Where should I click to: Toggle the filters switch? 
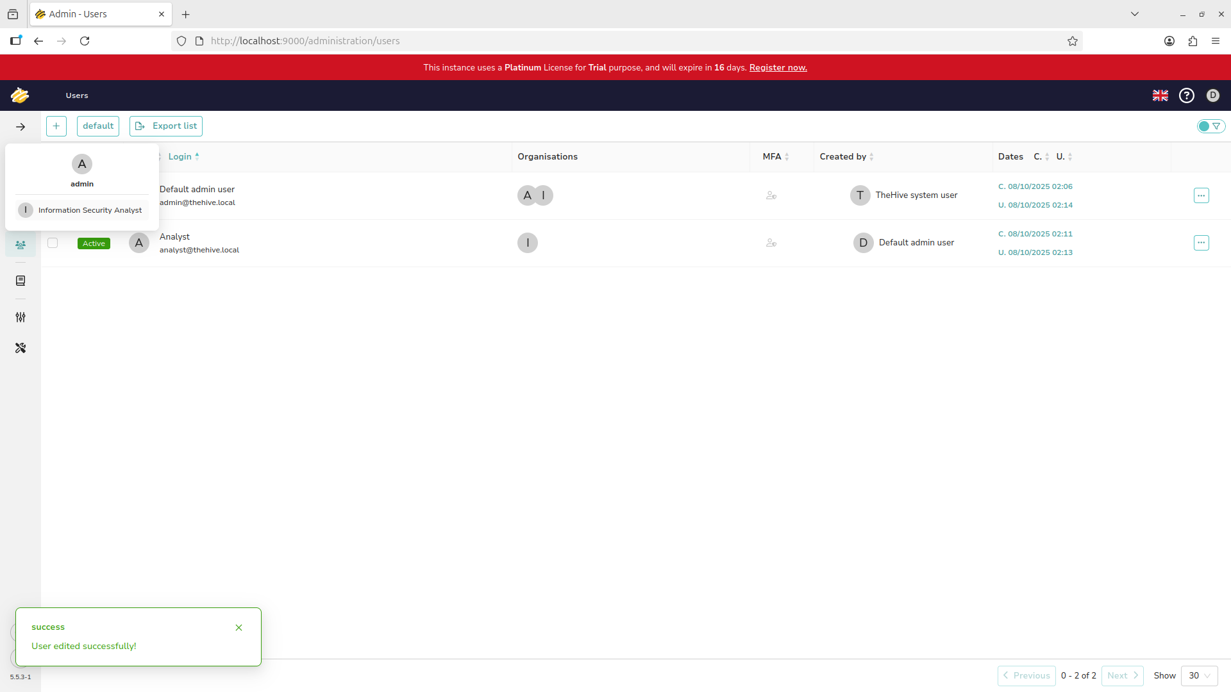[x=1210, y=126]
